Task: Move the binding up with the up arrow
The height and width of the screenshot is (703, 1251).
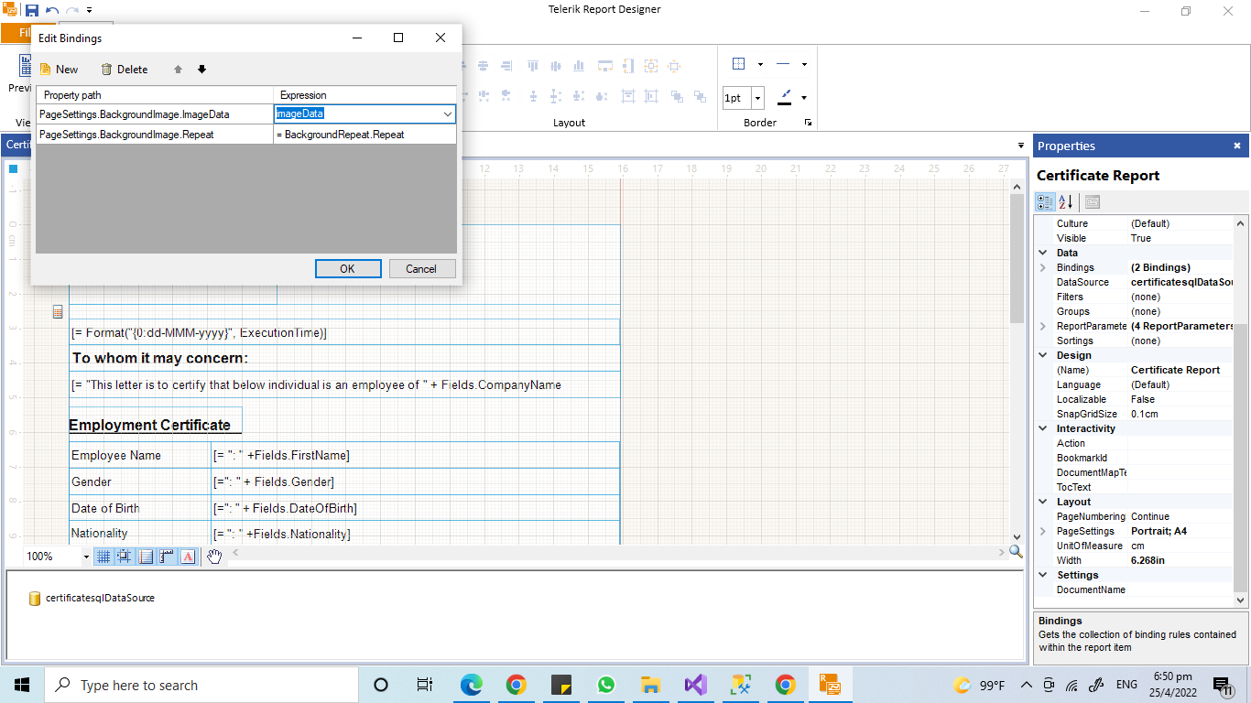Action: pyautogui.click(x=179, y=70)
